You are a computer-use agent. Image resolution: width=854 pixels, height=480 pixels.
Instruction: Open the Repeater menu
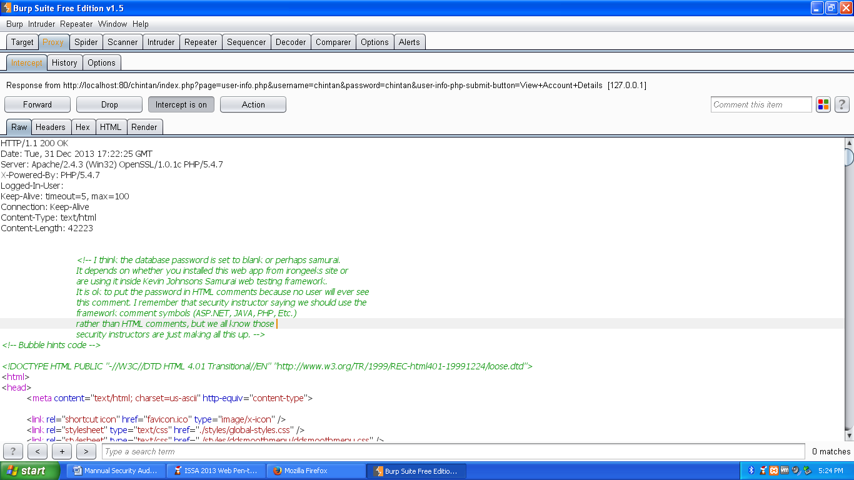(x=77, y=24)
